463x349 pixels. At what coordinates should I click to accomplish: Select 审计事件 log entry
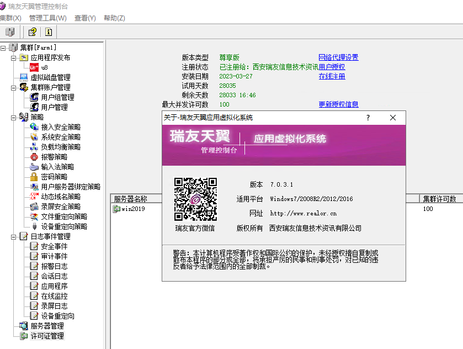tap(54, 257)
